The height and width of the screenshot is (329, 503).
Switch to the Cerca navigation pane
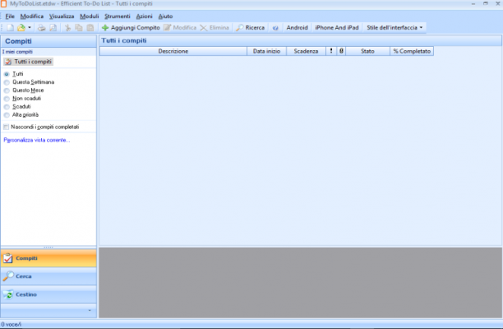pos(48,276)
